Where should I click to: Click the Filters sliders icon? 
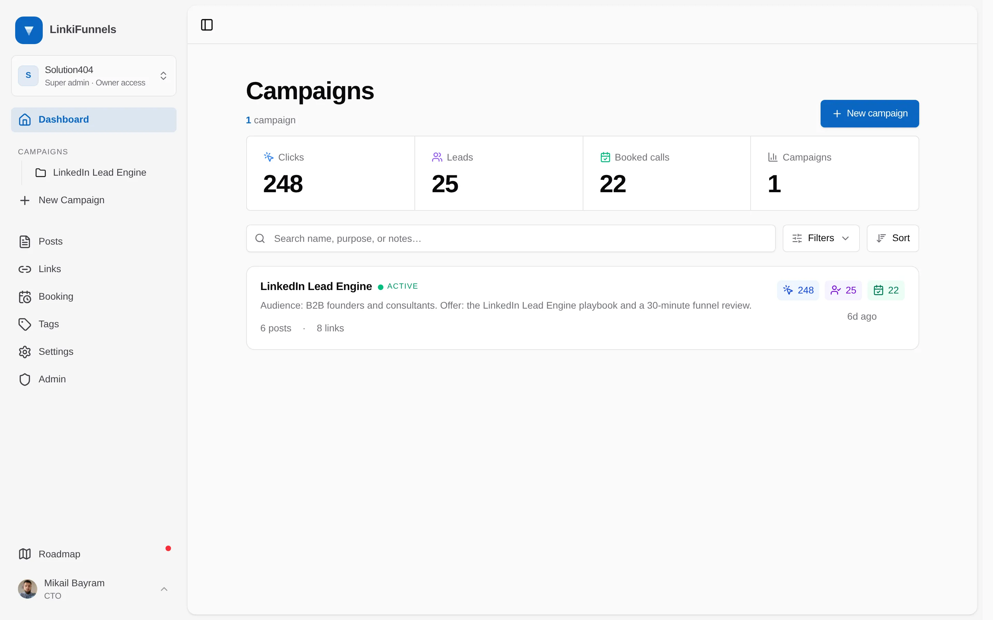pyautogui.click(x=797, y=238)
